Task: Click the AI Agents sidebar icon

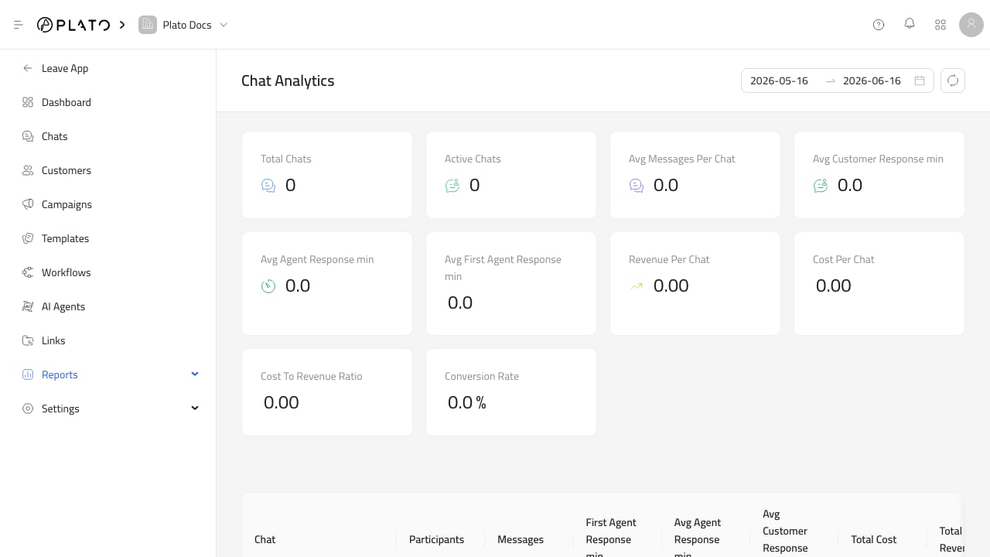Action: point(28,306)
